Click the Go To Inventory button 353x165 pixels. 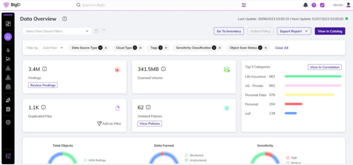pos(229,31)
